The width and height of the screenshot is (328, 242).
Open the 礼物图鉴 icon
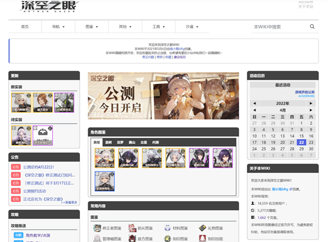[202, 228]
